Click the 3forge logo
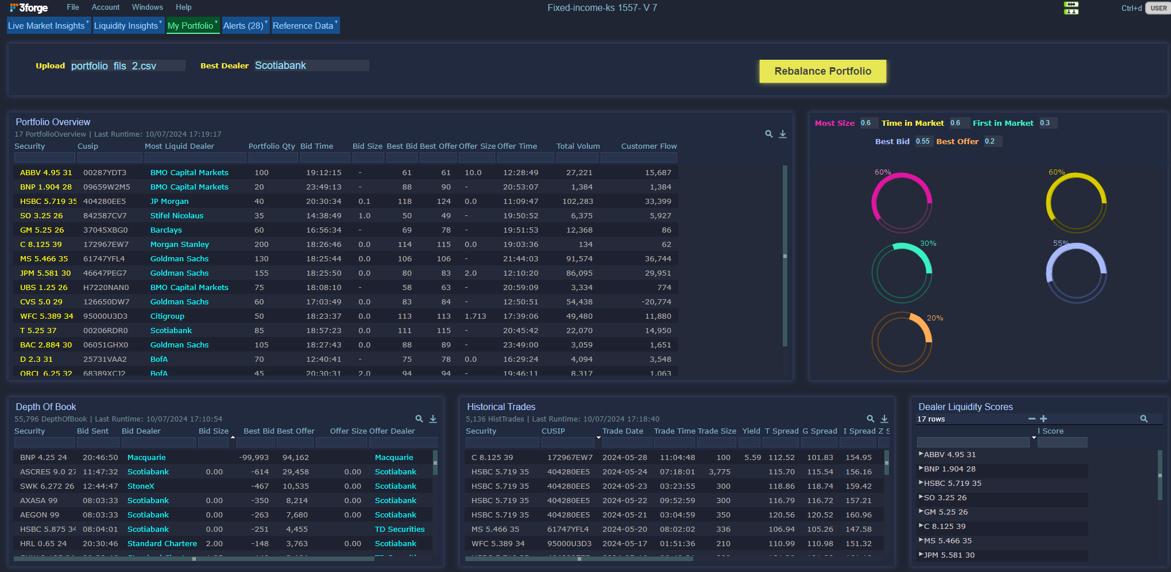Viewport: 1171px width, 572px height. (29, 8)
